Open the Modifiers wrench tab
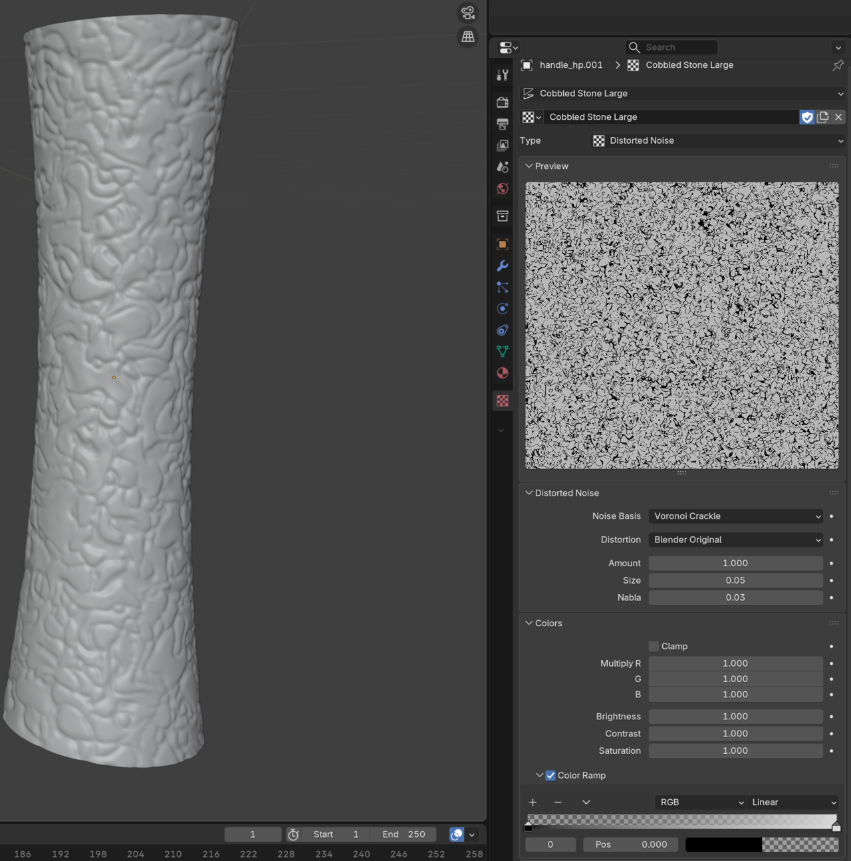 pos(503,266)
